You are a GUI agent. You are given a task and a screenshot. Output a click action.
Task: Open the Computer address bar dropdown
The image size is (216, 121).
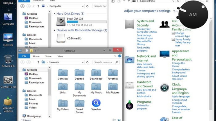(83, 6)
